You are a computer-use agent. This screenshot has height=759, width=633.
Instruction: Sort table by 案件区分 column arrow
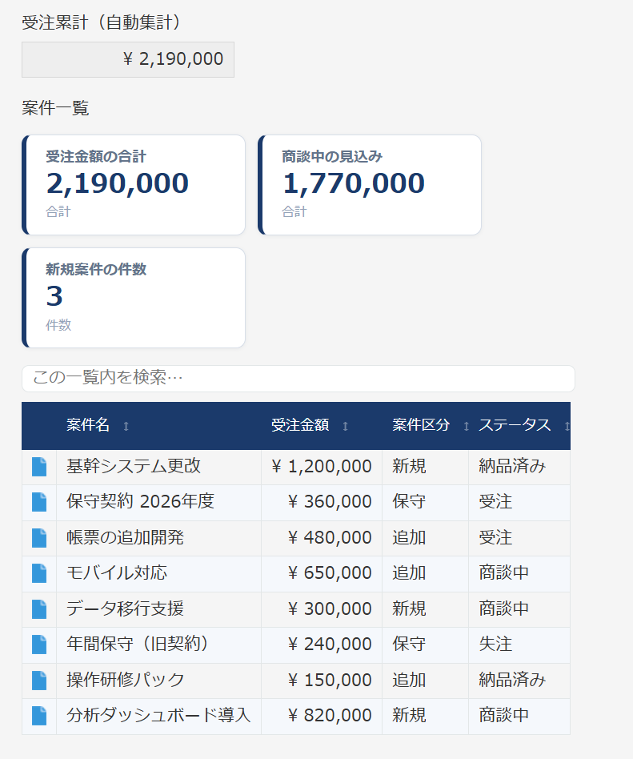tap(466, 426)
